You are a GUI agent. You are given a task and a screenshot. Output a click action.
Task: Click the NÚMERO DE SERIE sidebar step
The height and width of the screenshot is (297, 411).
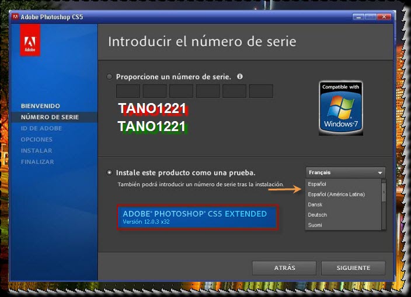click(50, 117)
